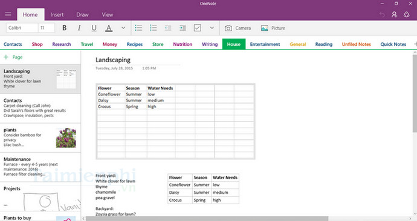Viewport: 417px width, 221px height.
Task: Click the pea gravel note line
Action: (x=105, y=197)
